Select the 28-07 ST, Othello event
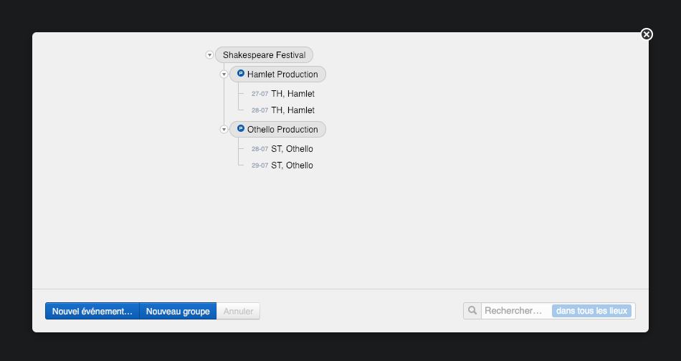Viewport: 681px width, 361px height. 292,149
